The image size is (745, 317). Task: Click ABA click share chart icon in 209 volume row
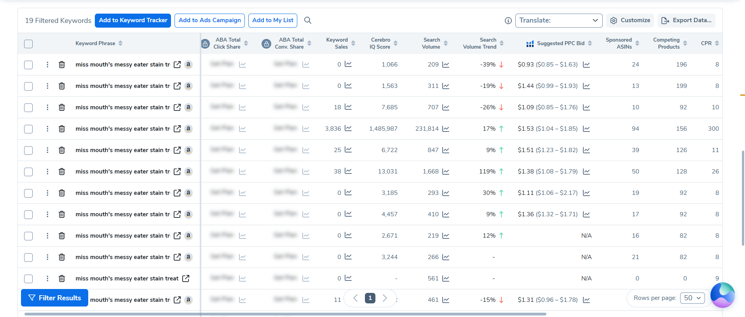click(243, 65)
